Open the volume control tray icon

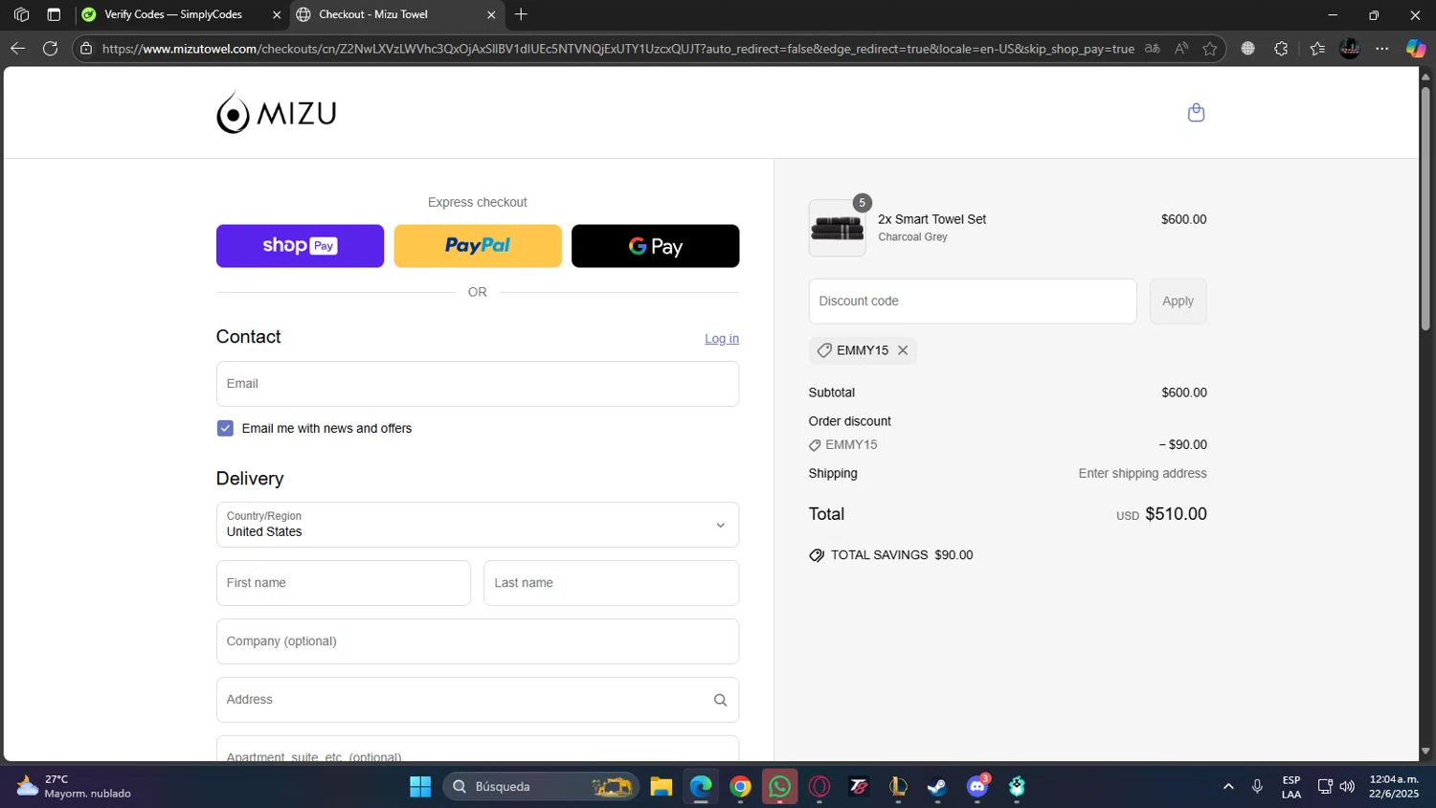tap(1347, 787)
